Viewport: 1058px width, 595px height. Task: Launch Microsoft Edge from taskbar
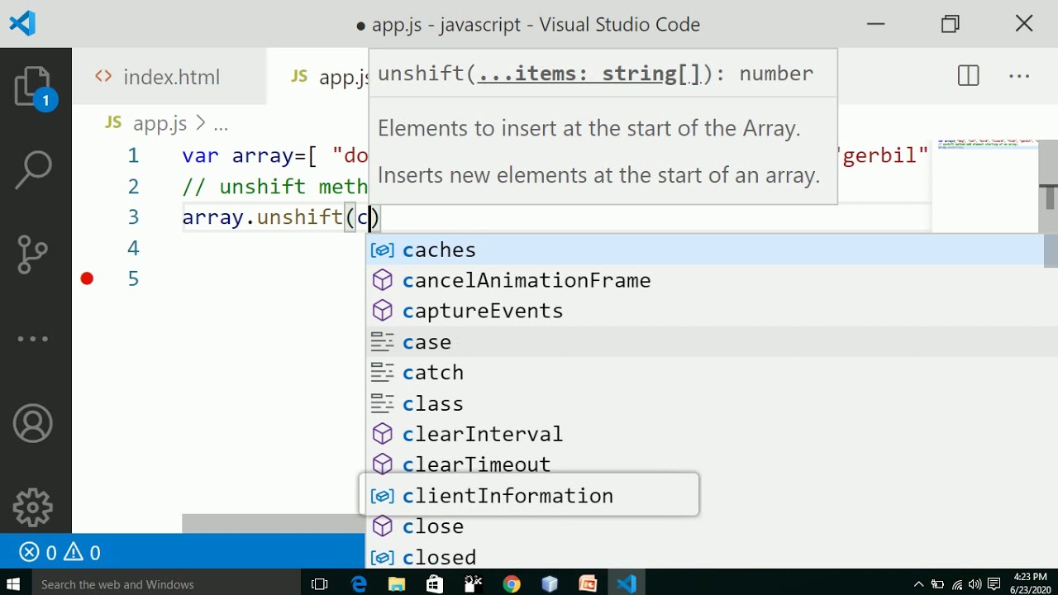tap(359, 584)
